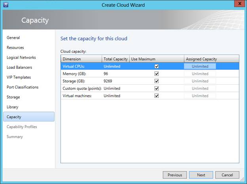
Task: Switch to Logical Networks page
Action: coord(21,57)
